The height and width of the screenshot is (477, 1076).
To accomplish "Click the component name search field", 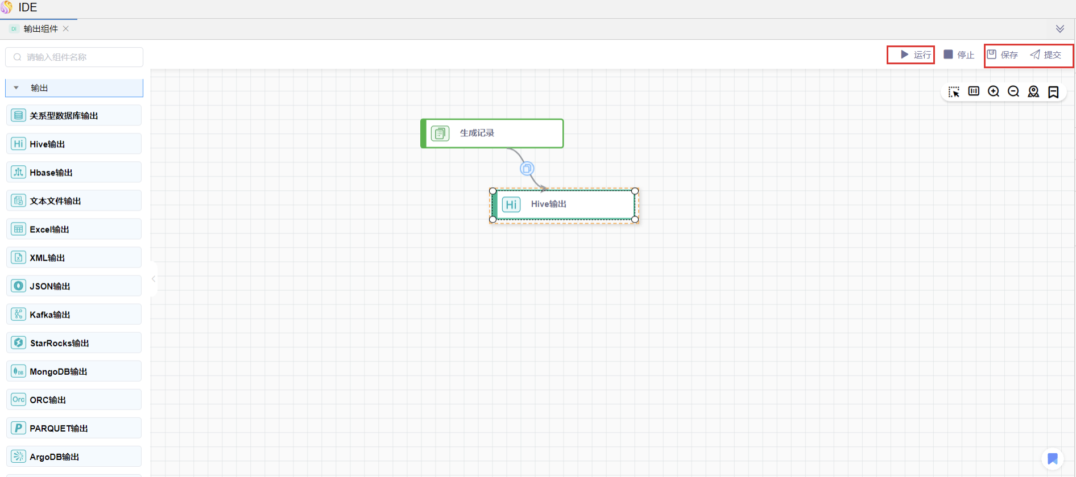I will point(74,57).
